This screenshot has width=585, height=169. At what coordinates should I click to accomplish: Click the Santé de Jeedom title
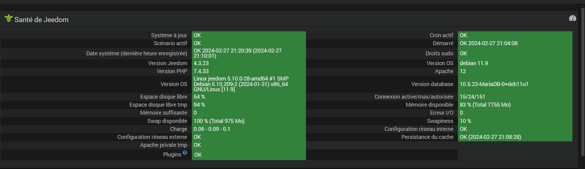coord(41,20)
